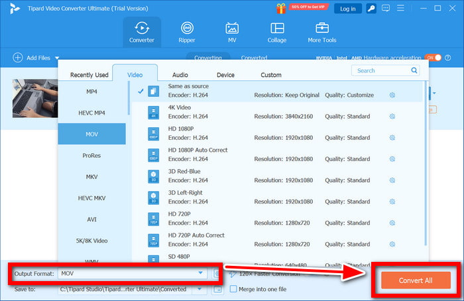Open settings gear for HD 1080P Auto Correct
This screenshot has height=301, width=464.
(392, 159)
